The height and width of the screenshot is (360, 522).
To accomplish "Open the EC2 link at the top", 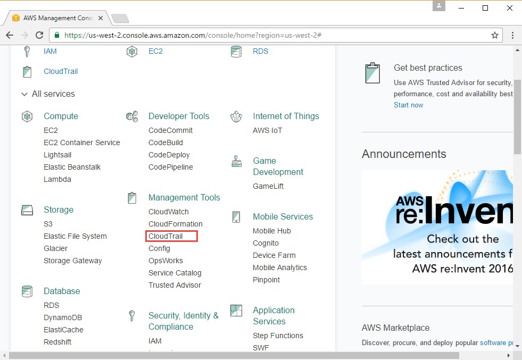I will pos(155,51).
